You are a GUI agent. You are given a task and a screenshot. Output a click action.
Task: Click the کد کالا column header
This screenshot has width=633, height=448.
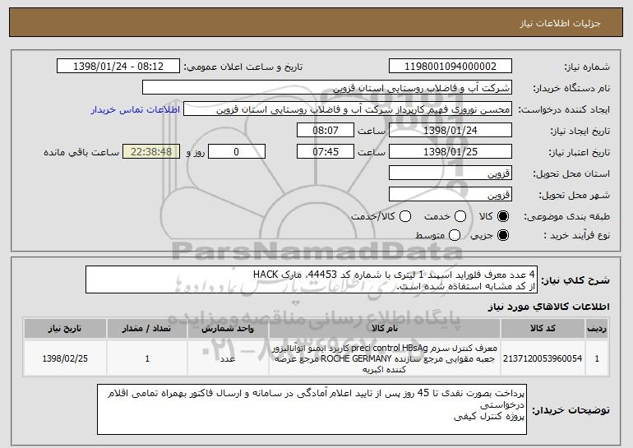(x=543, y=329)
